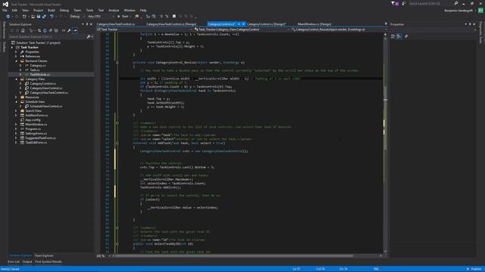Switch to Team Explorer tab
485x272 pixels.
44,255
